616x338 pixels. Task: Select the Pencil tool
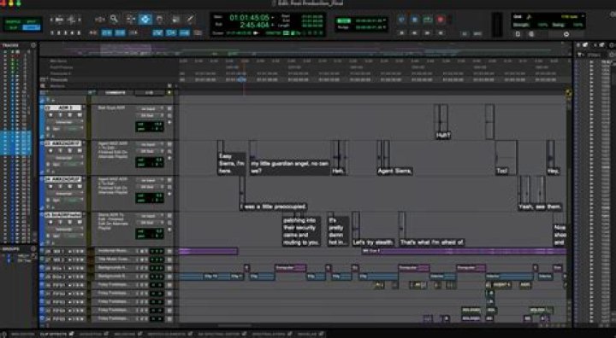[x=190, y=19]
